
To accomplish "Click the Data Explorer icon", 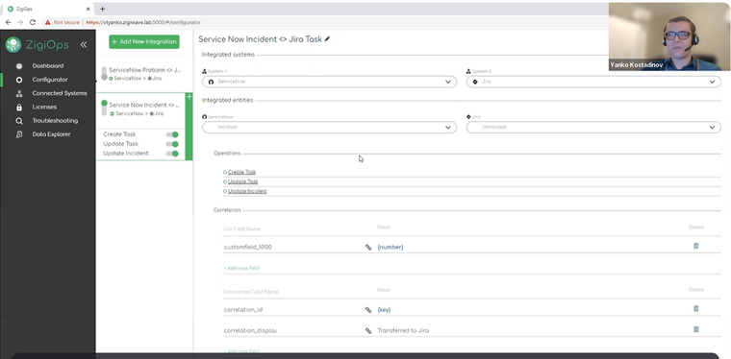I will click(19, 134).
